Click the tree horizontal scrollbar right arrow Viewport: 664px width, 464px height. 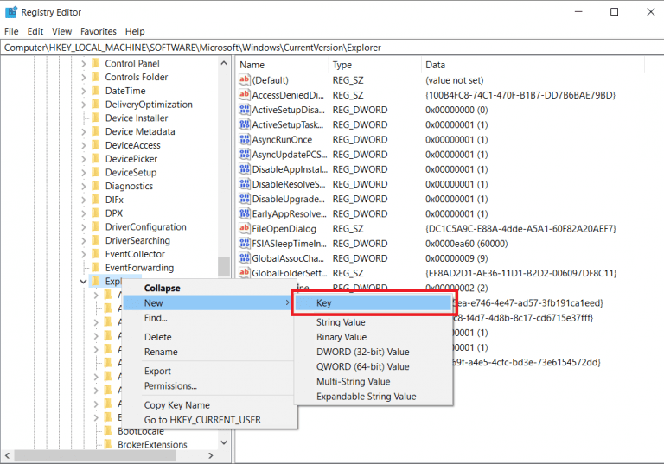211,455
